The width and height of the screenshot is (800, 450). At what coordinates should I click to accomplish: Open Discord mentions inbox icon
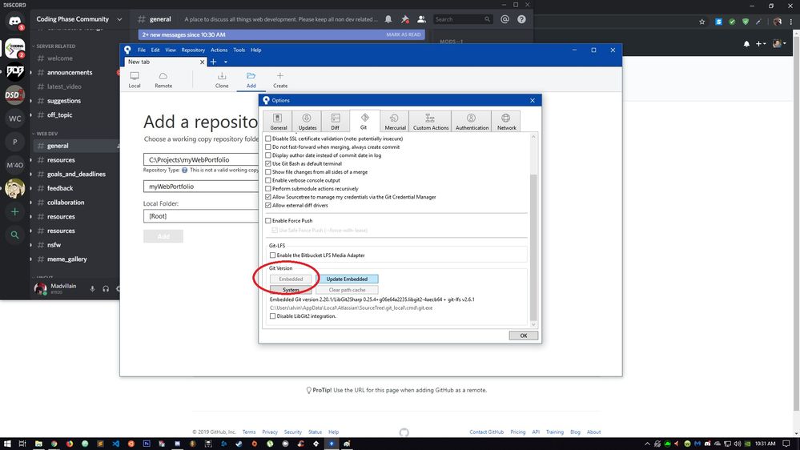tap(505, 19)
